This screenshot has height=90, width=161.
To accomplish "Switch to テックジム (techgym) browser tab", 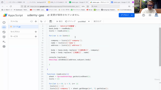I will [x=36, y=2].
